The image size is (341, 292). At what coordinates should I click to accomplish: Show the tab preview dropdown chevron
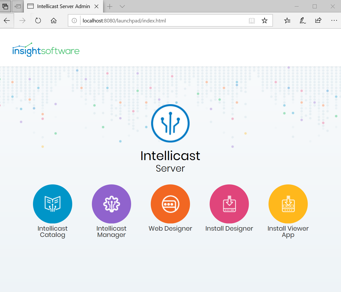(x=122, y=7)
